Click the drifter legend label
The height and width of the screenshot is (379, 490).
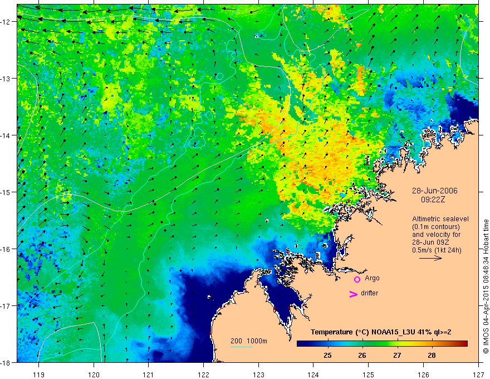tap(369, 293)
